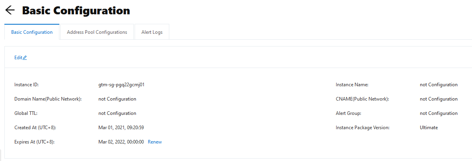Click the Edit link

pyautogui.click(x=18, y=58)
